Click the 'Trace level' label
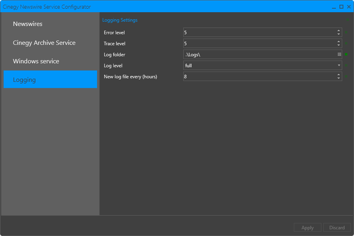354x236 pixels. pos(114,44)
